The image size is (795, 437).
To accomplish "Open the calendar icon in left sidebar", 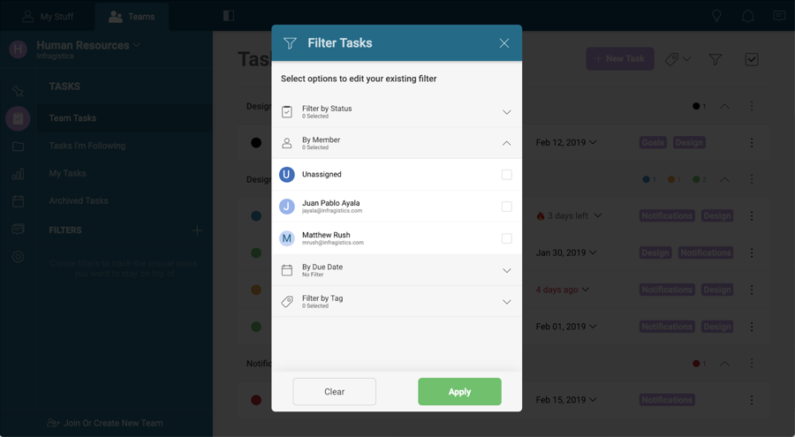I will (18, 201).
